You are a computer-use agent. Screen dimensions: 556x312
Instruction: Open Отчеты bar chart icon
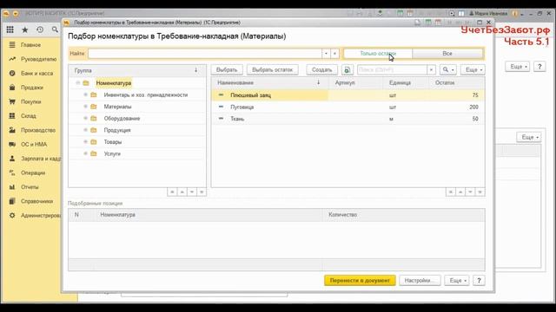tap(12, 187)
